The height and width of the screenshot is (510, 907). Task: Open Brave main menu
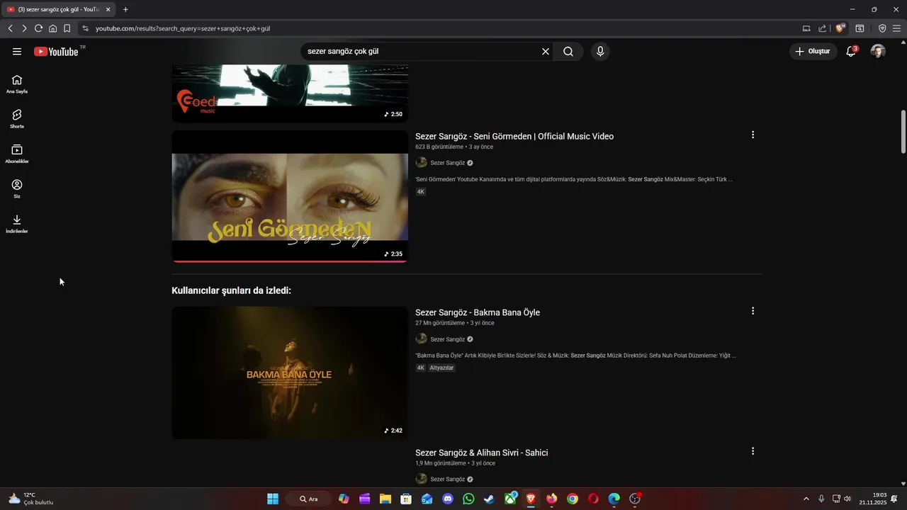tap(897, 28)
